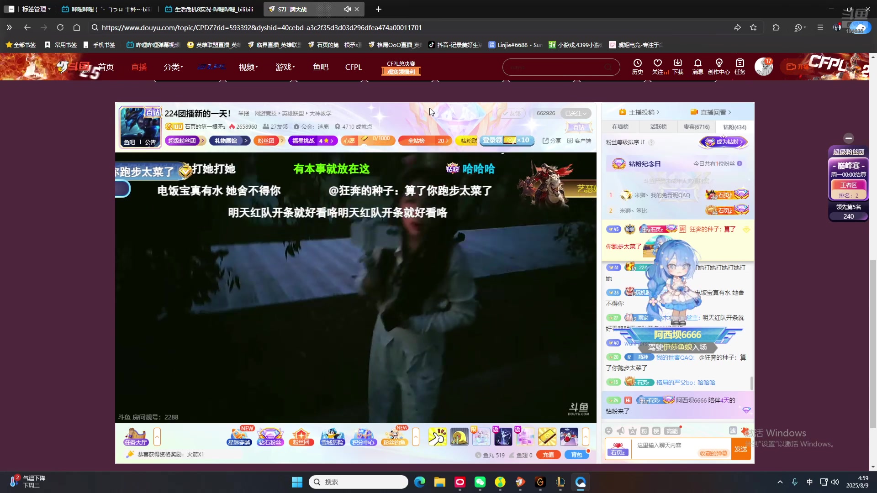Expand the 标签管理 tab manager dropdown
Screen dimensions: 877x493
(37, 9)
